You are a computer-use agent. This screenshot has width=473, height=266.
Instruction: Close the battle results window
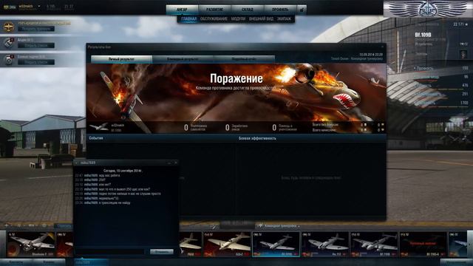point(383,47)
